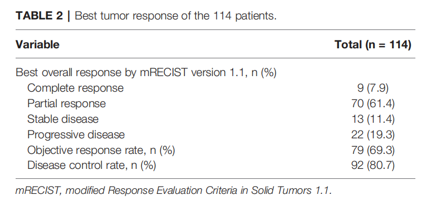Click the Variable column header
Screen dimensions: 431x205
(x=37, y=44)
